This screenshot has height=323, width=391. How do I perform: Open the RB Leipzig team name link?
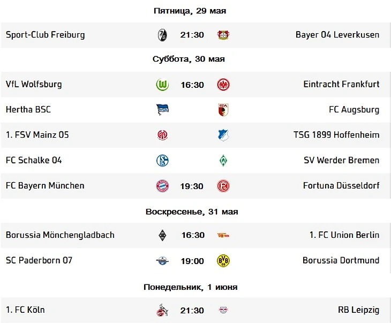(x=358, y=310)
